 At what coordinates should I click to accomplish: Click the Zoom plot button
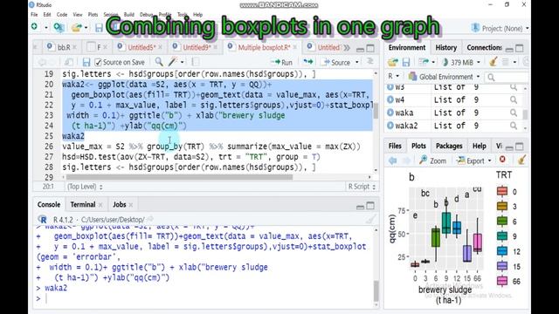pyautogui.click(x=432, y=160)
